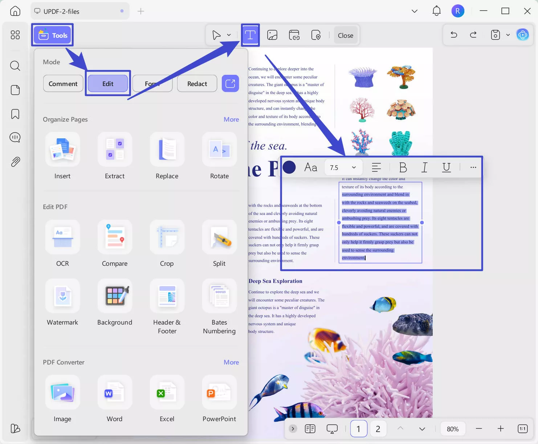
Task: Open the Background tool
Action: pyautogui.click(x=115, y=302)
